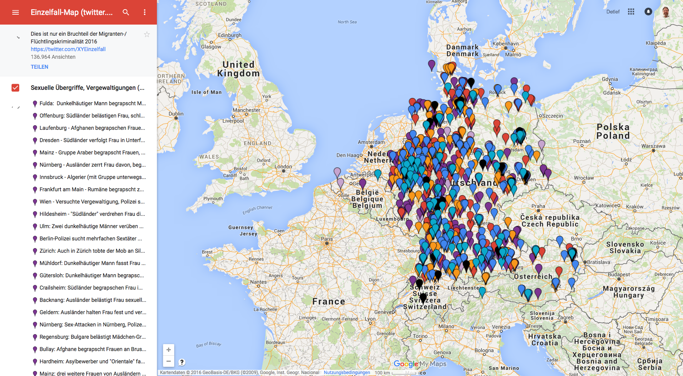The height and width of the screenshot is (376, 683).
Task: Open 'Innsbruck - Algerier' list entry
Action: click(93, 177)
